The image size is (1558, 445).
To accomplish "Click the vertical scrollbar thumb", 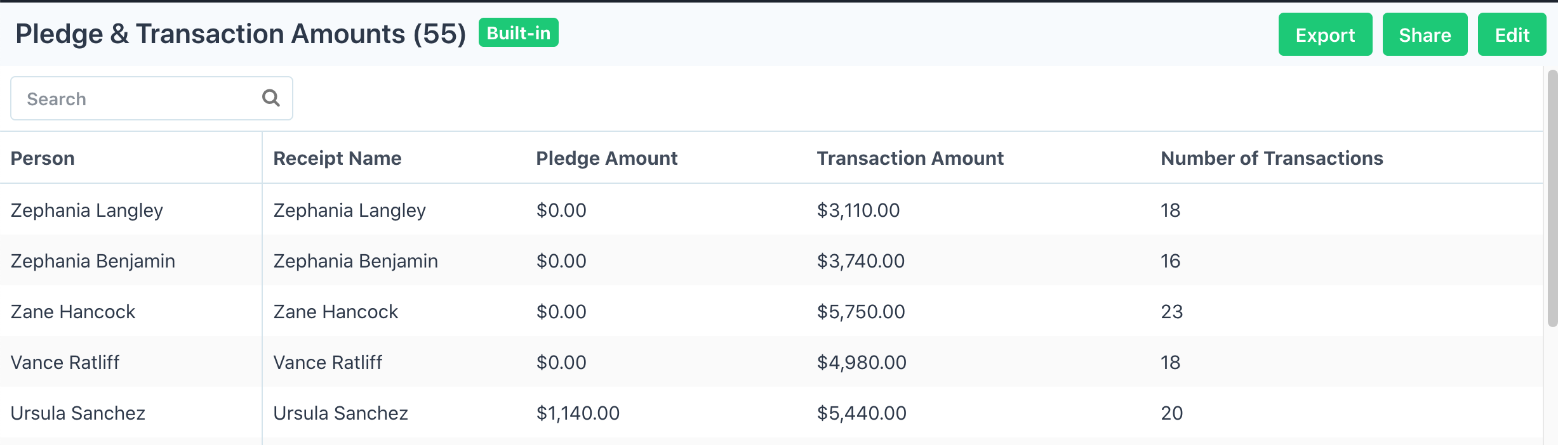I will pos(1552,198).
